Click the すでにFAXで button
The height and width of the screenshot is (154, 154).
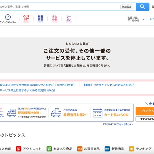click(145, 119)
